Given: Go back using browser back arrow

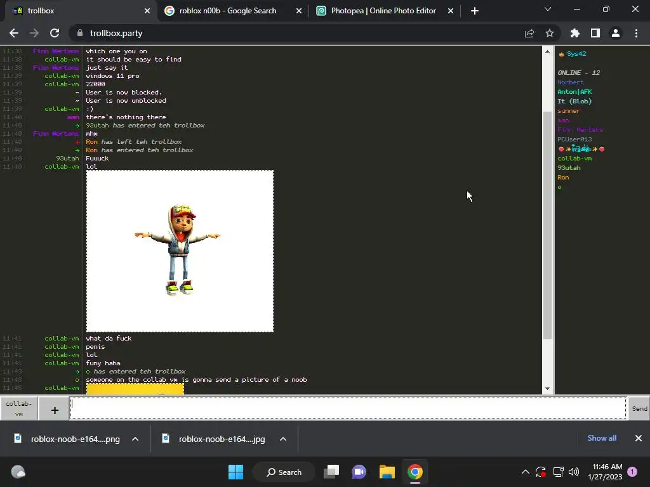Looking at the screenshot, I should [14, 33].
